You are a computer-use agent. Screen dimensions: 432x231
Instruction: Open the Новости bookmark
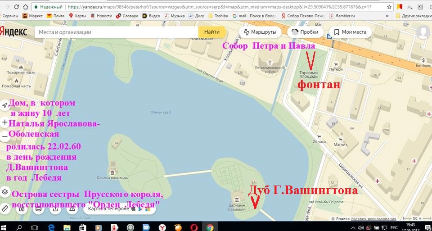[101, 16]
